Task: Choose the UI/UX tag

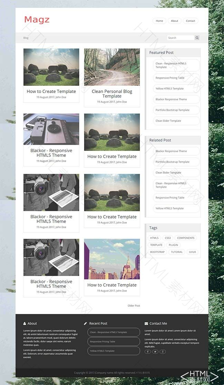Action: point(192,252)
